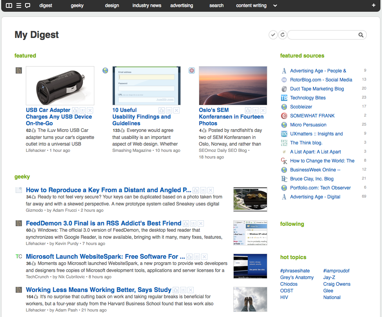Open the industry news tab
This screenshot has width=382, height=317.
pyautogui.click(x=147, y=5)
